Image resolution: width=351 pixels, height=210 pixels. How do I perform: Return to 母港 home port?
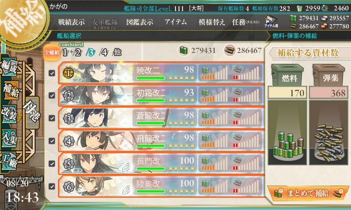32,112
